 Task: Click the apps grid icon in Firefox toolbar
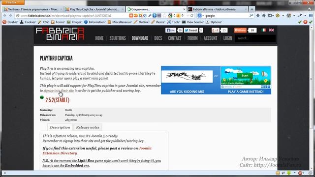click(x=311, y=16)
